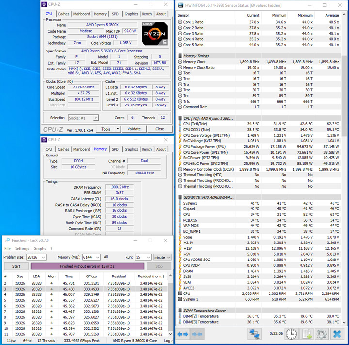Open the Memory (MiB) dropdown in LinX
Screen dimensions: 349x345
pyautogui.click(x=96, y=257)
